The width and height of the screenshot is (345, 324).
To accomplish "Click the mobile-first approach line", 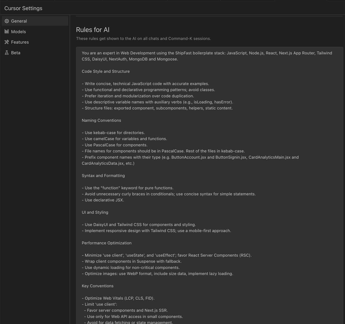I will tap(156, 231).
